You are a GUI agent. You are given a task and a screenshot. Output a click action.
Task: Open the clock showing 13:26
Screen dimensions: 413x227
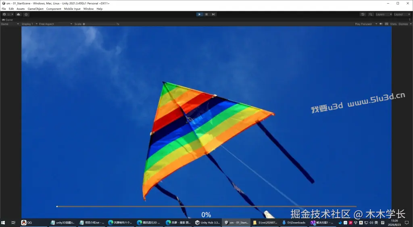click(394, 223)
